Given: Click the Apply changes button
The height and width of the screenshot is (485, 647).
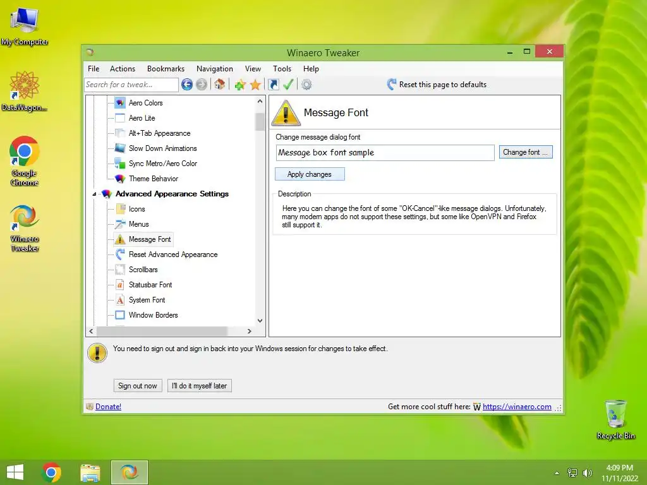Looking at the screenshot, I should coord(310,174).
